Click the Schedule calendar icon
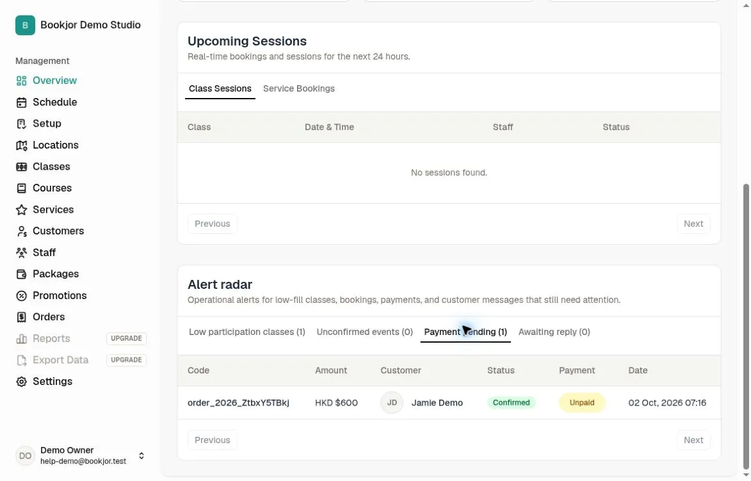751x481 pixels. 21,102
